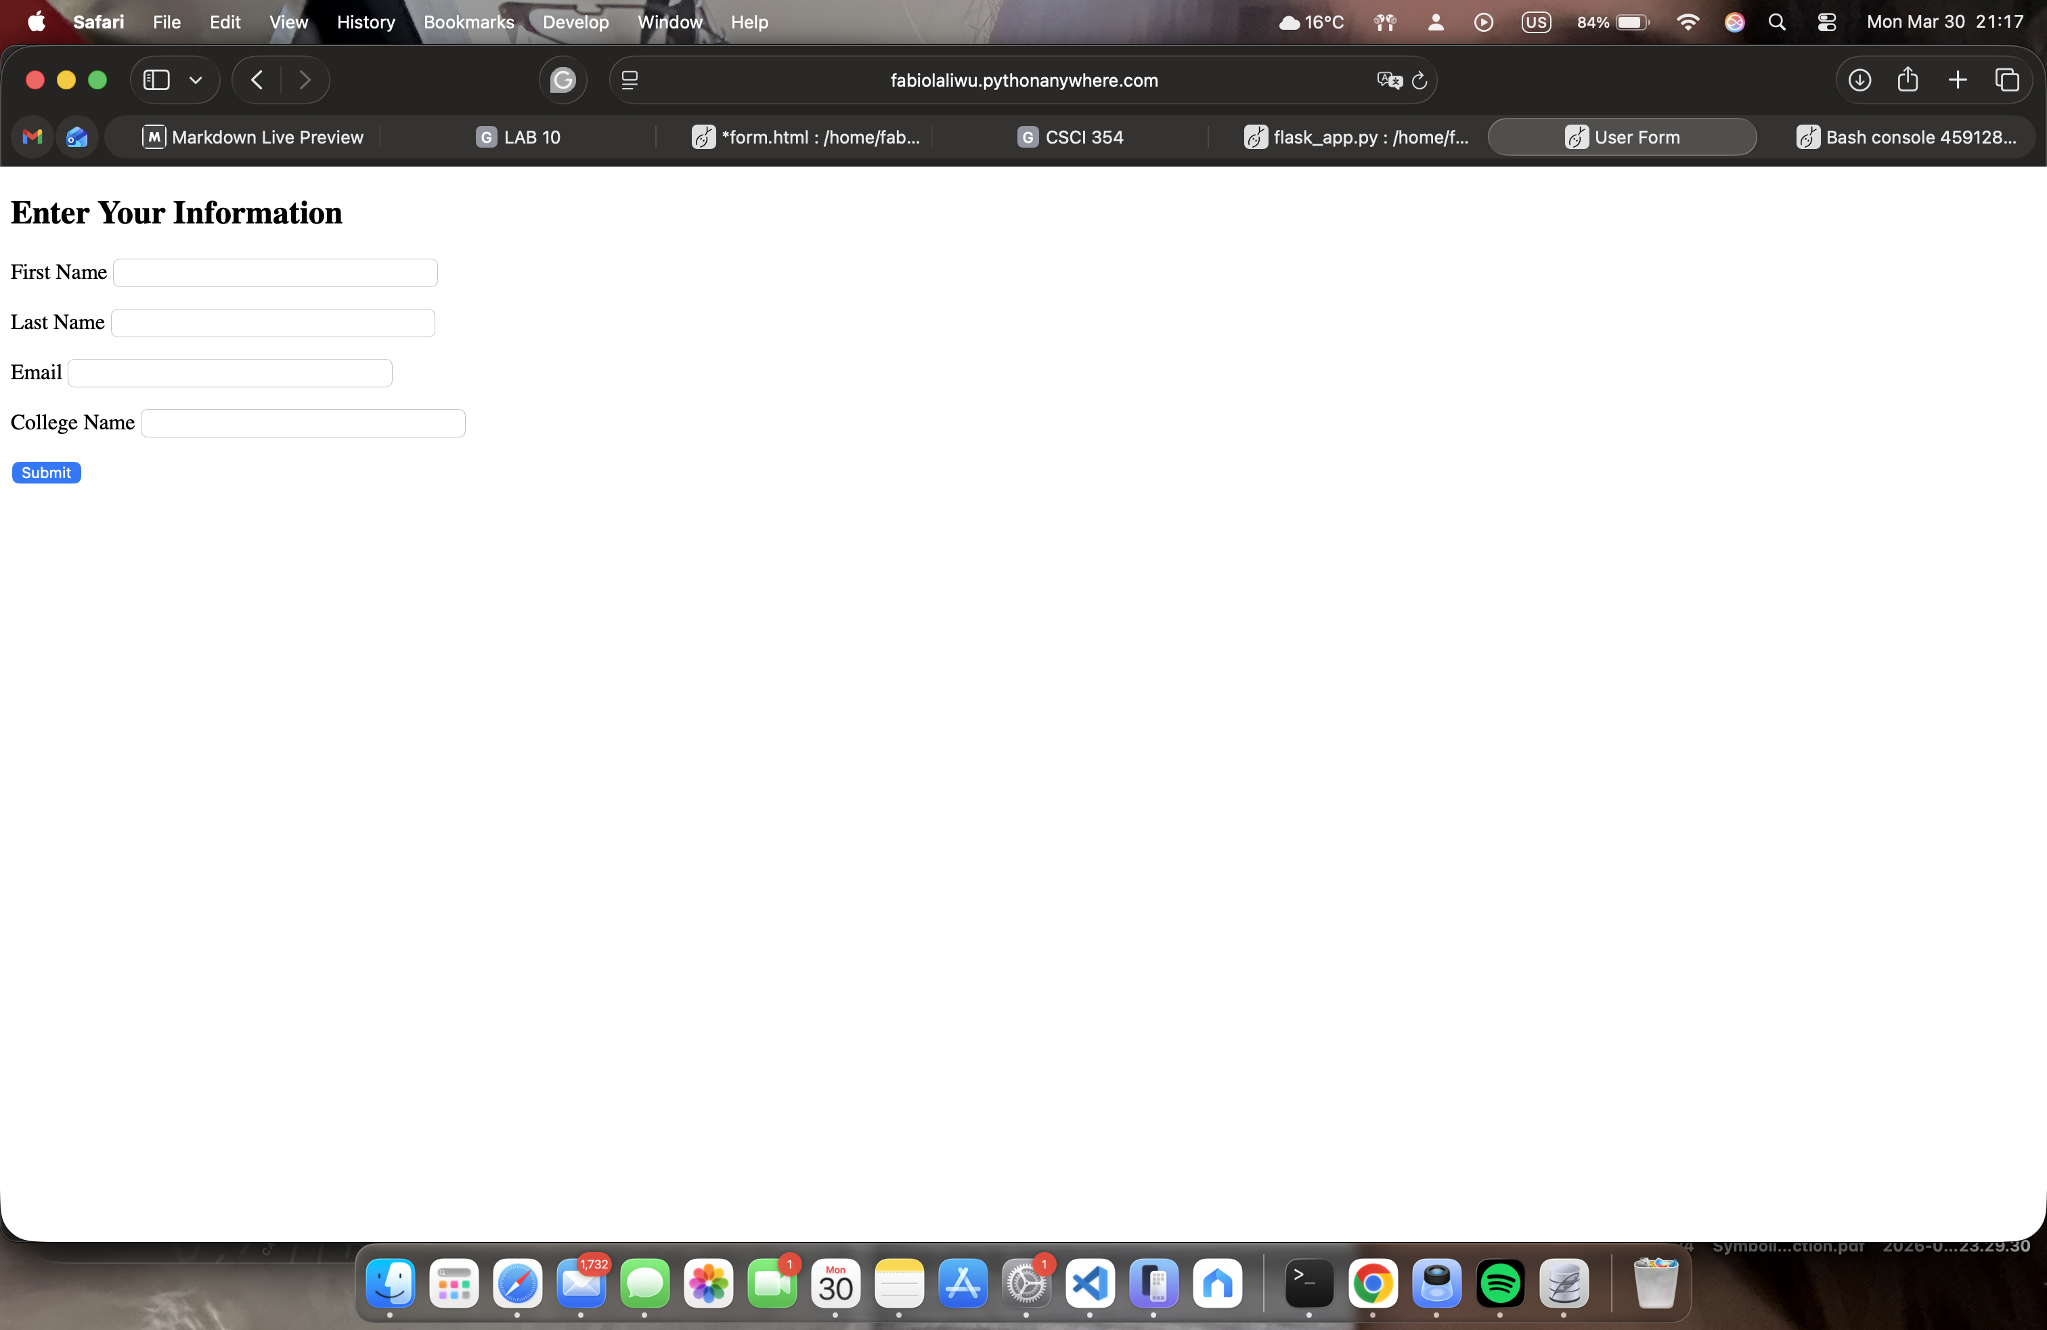Reload the page using the refresh icon
Image resolution: width=2047 pixels, height=1330 pixels.
(1420, 80)
